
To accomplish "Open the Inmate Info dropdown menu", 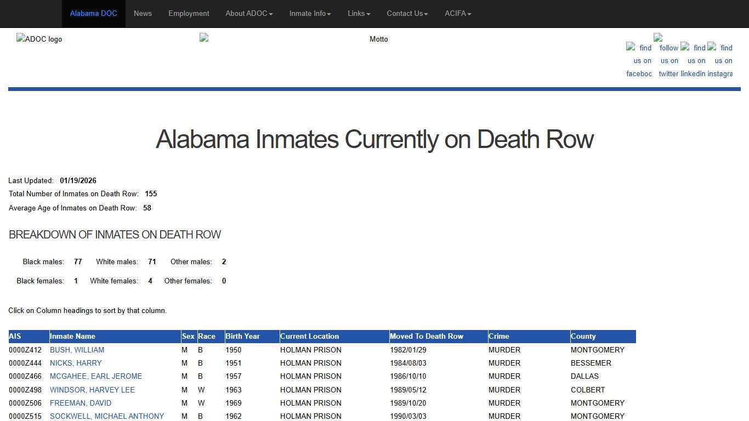I will coord(310,14).
